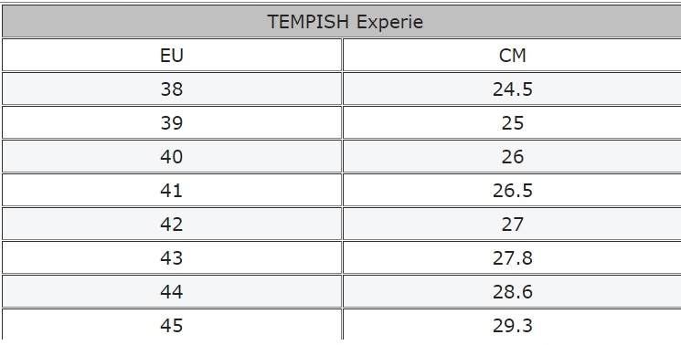Select EU size 41 cell
The width and height of the screenshot is (681, 345).
(x=172, y=190)
